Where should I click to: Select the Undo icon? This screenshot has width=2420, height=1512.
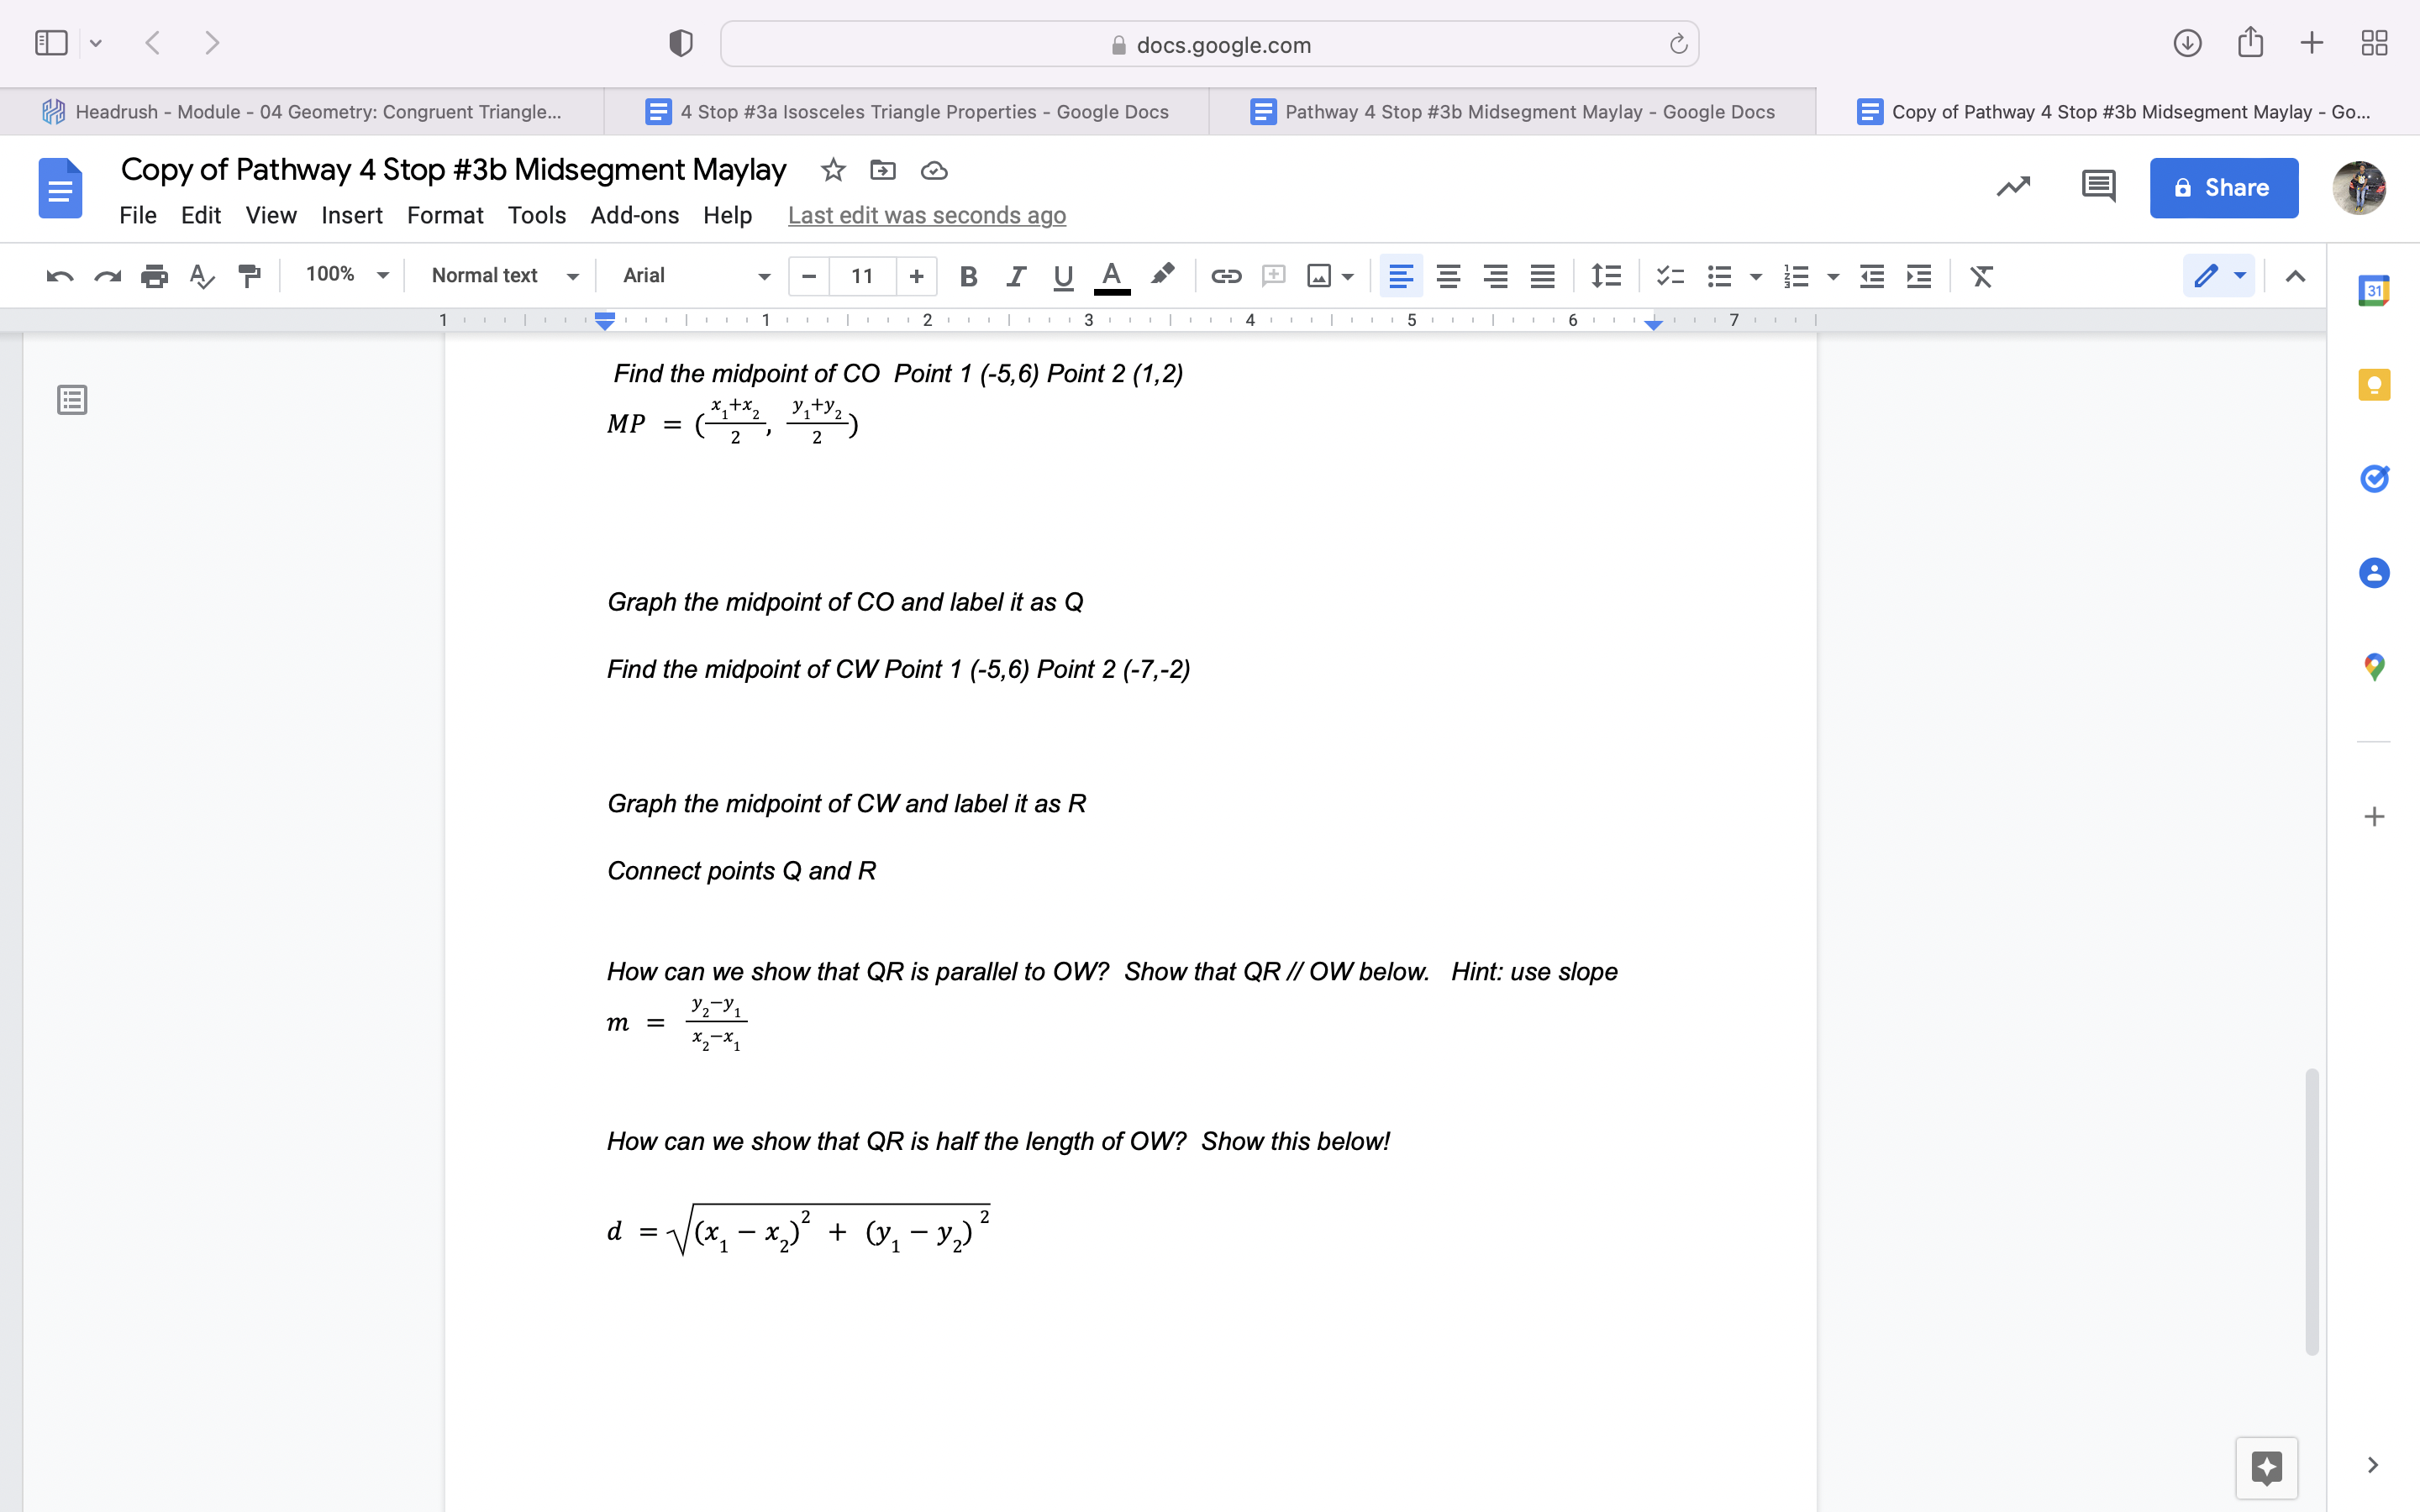point(59,276)
